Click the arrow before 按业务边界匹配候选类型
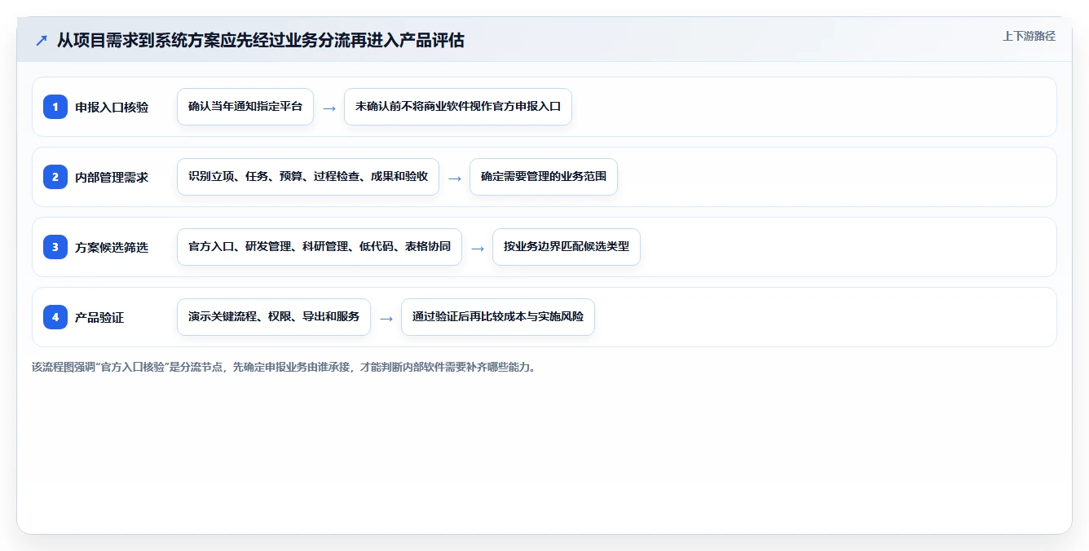Screen dimensions: 1089x551 [x=478, y=248]
